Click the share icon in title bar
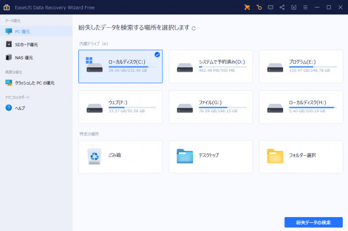 coord(282,8)
